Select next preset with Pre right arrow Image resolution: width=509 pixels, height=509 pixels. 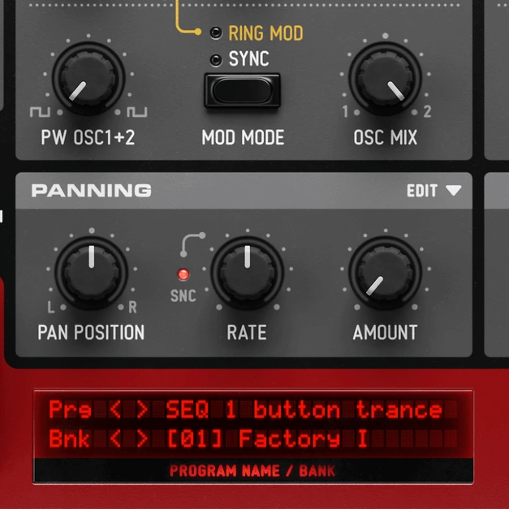click(143, 410)
